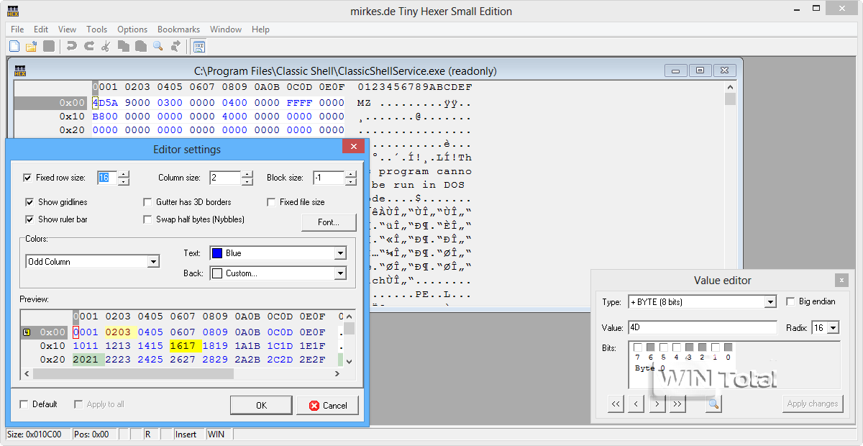Image resolution: width=863 pixels, height=446 pixels.
Task: Open the Window menu
Action: point(226,29)
